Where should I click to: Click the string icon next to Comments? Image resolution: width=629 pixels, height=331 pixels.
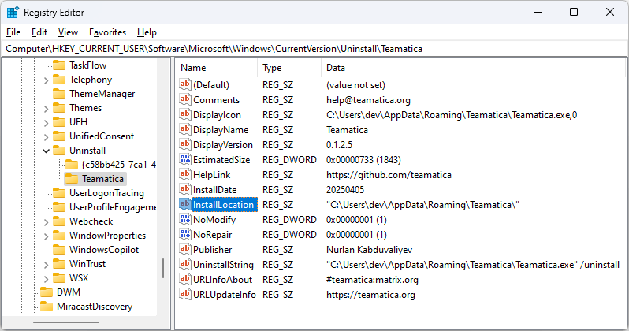(x=185, y=99)
